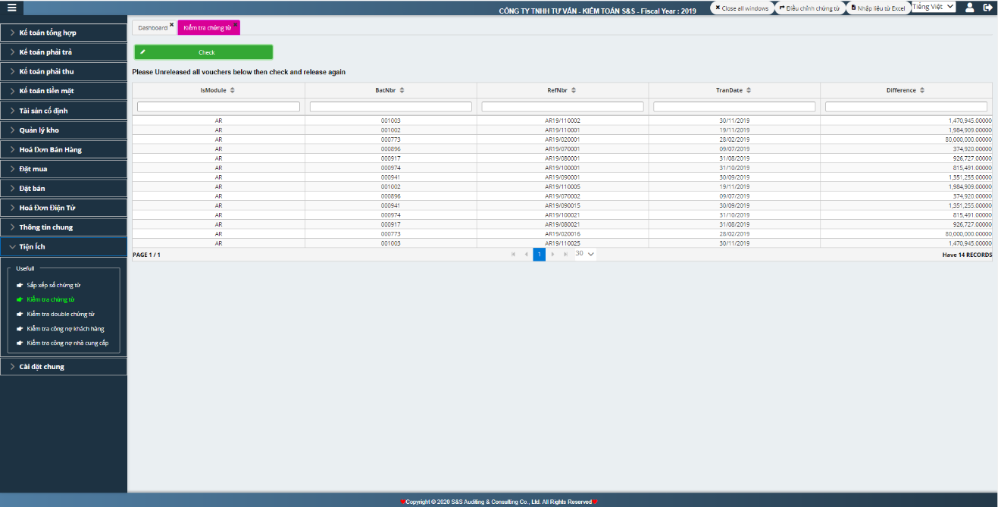Open the user profile icon
Viewport: 998px width, 507px height.
pyautogui.click(x=969, y=8)
